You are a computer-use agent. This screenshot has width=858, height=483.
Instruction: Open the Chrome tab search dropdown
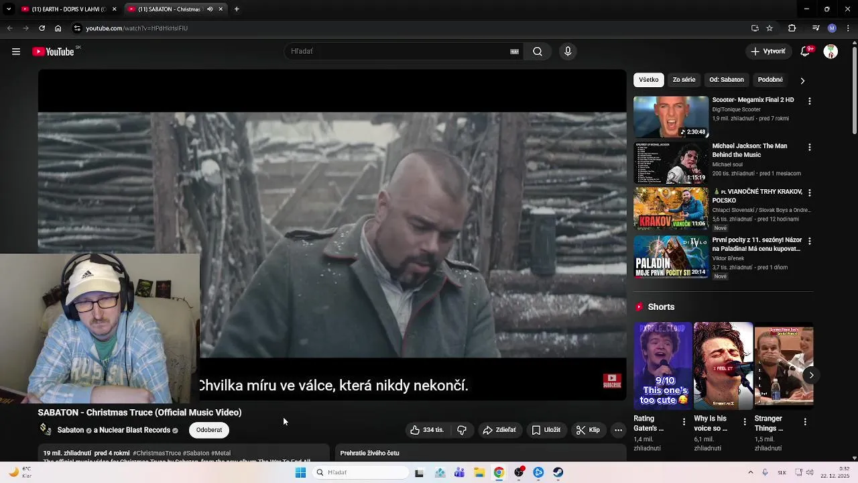[9, 9]
